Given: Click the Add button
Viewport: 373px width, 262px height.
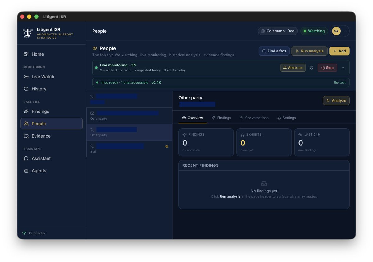Looking at the screenshot, I should (339, 51).
